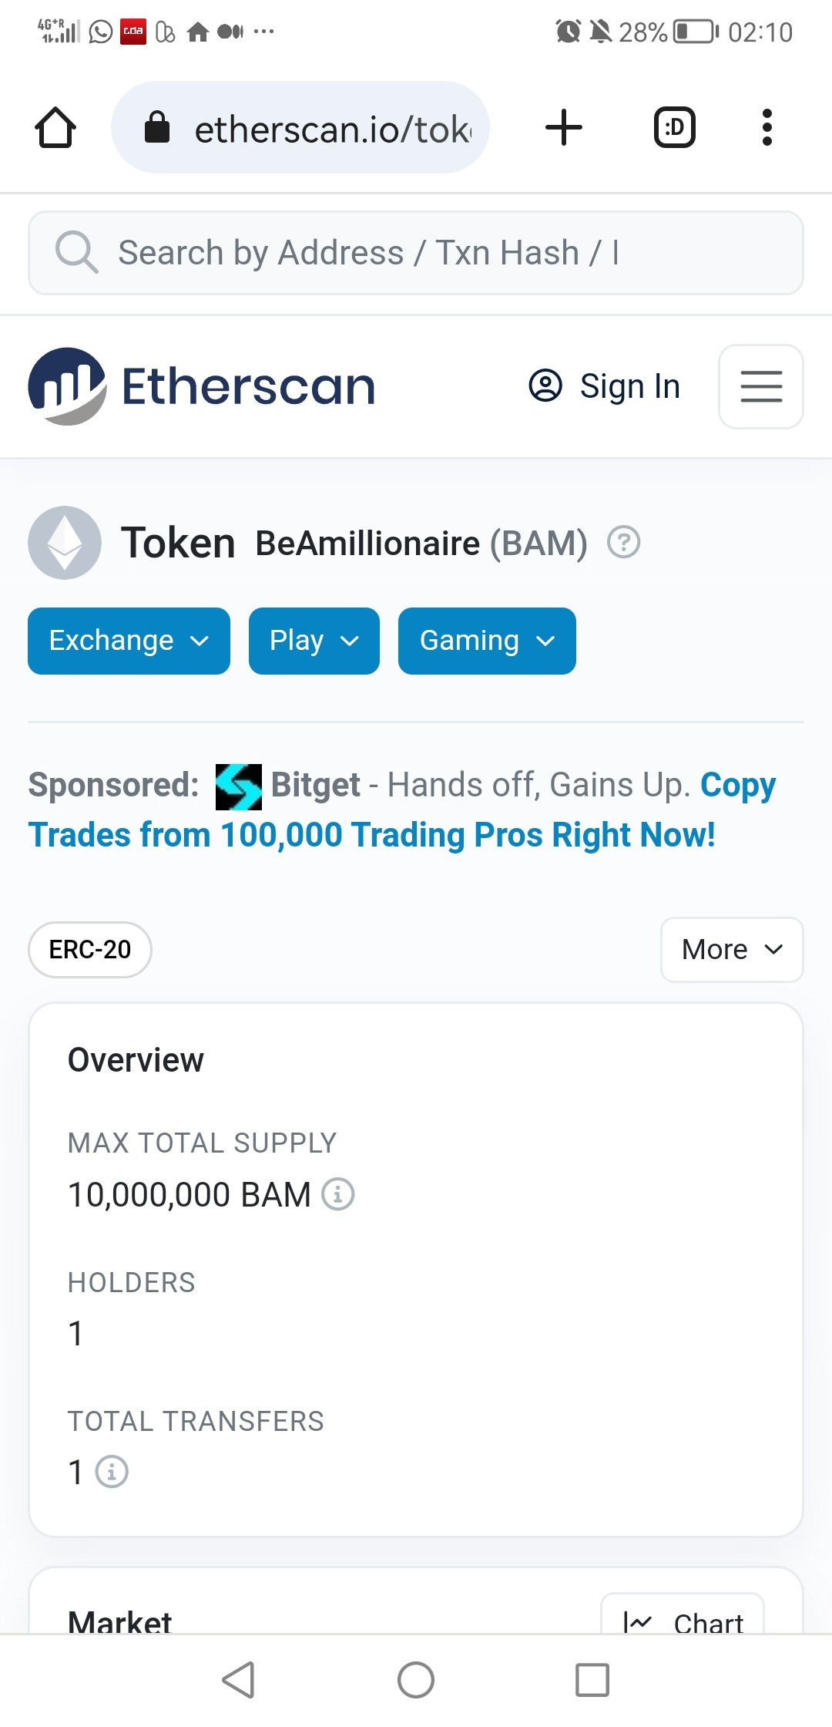The width and height of the screenshot is (832, 1727).
Task: Open the hamburger navigation menu
Action: [760, 386]
